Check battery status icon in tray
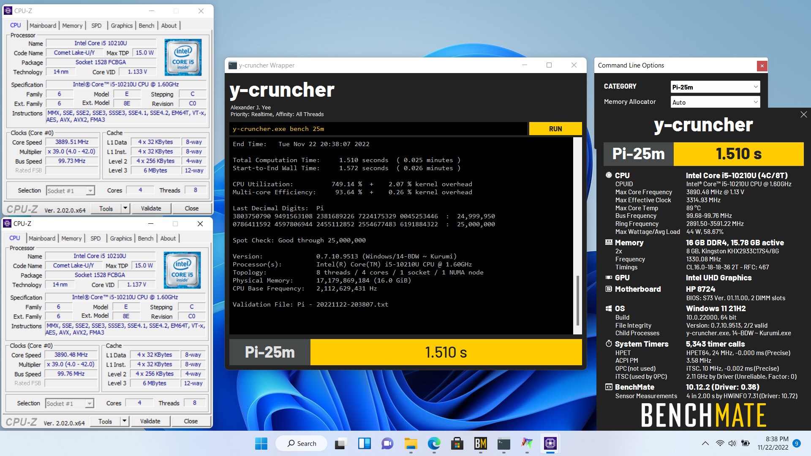Image resolution: width=811 pixels, height=456 pixels. pos(746,443)
